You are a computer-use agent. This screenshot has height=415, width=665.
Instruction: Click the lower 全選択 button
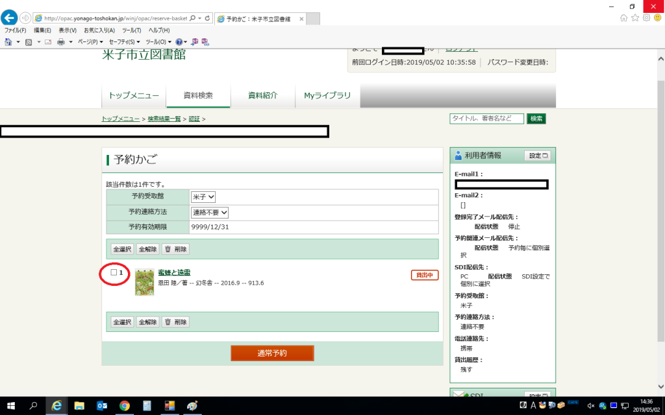tap(122, 322)
